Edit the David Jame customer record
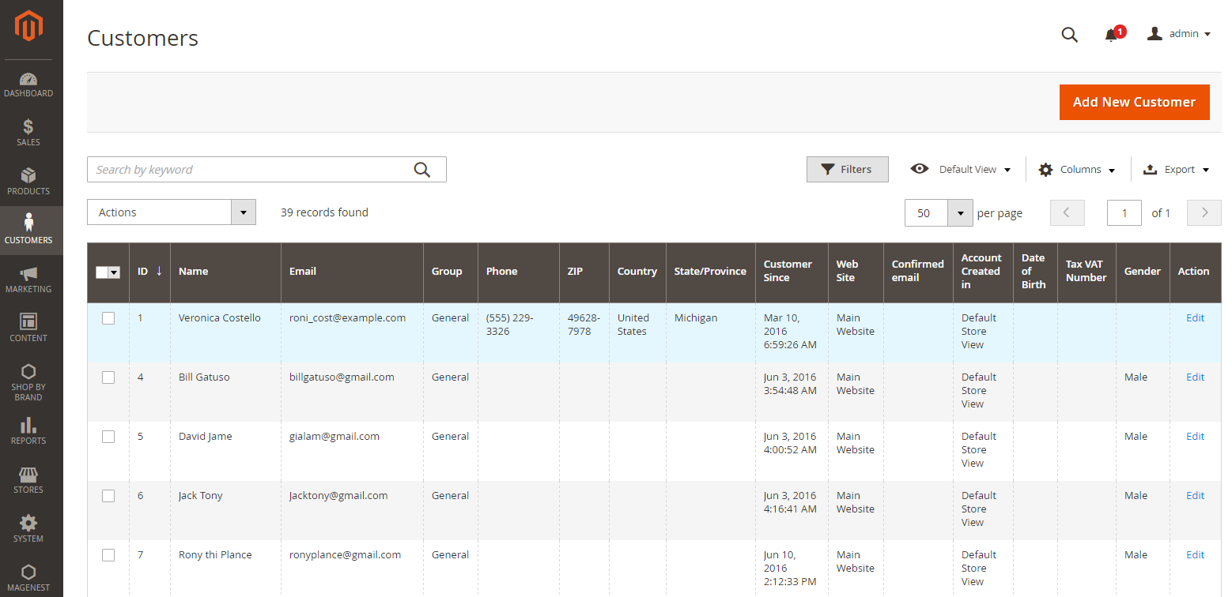The width and height of the screenshot is (1232, 597). coord(1195,437)
